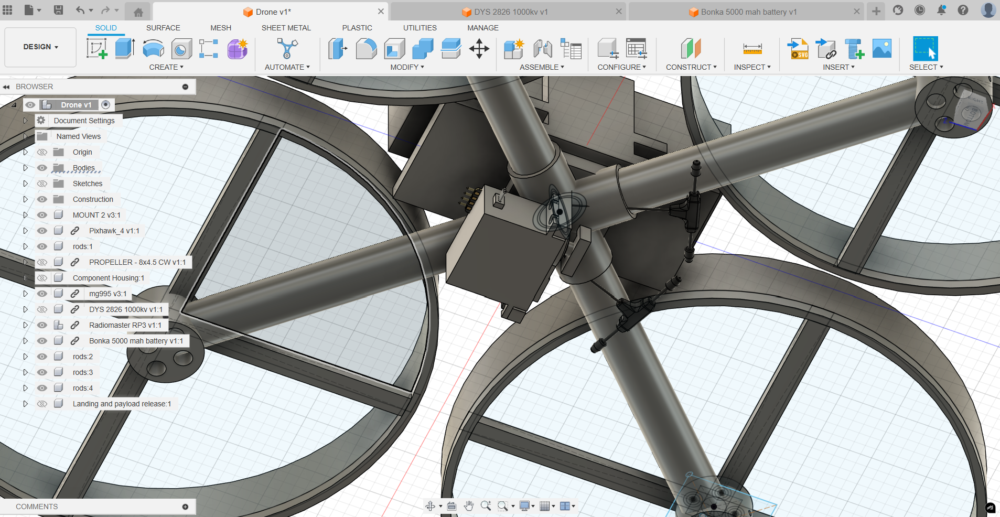Select the Move/Copy tool

[x=479, y=49]
